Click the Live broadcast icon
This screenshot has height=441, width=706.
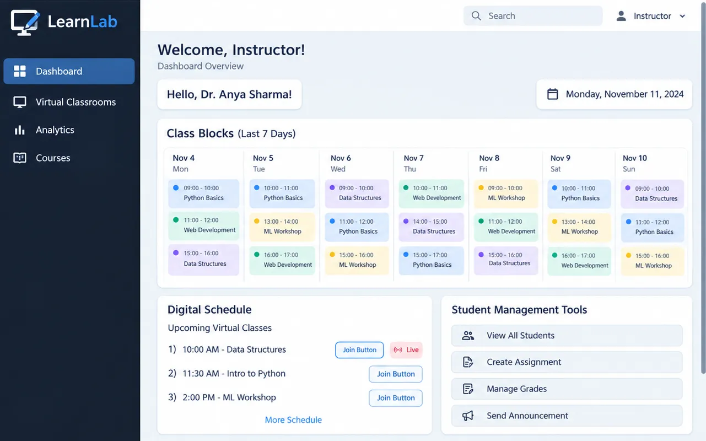(398, 350)
